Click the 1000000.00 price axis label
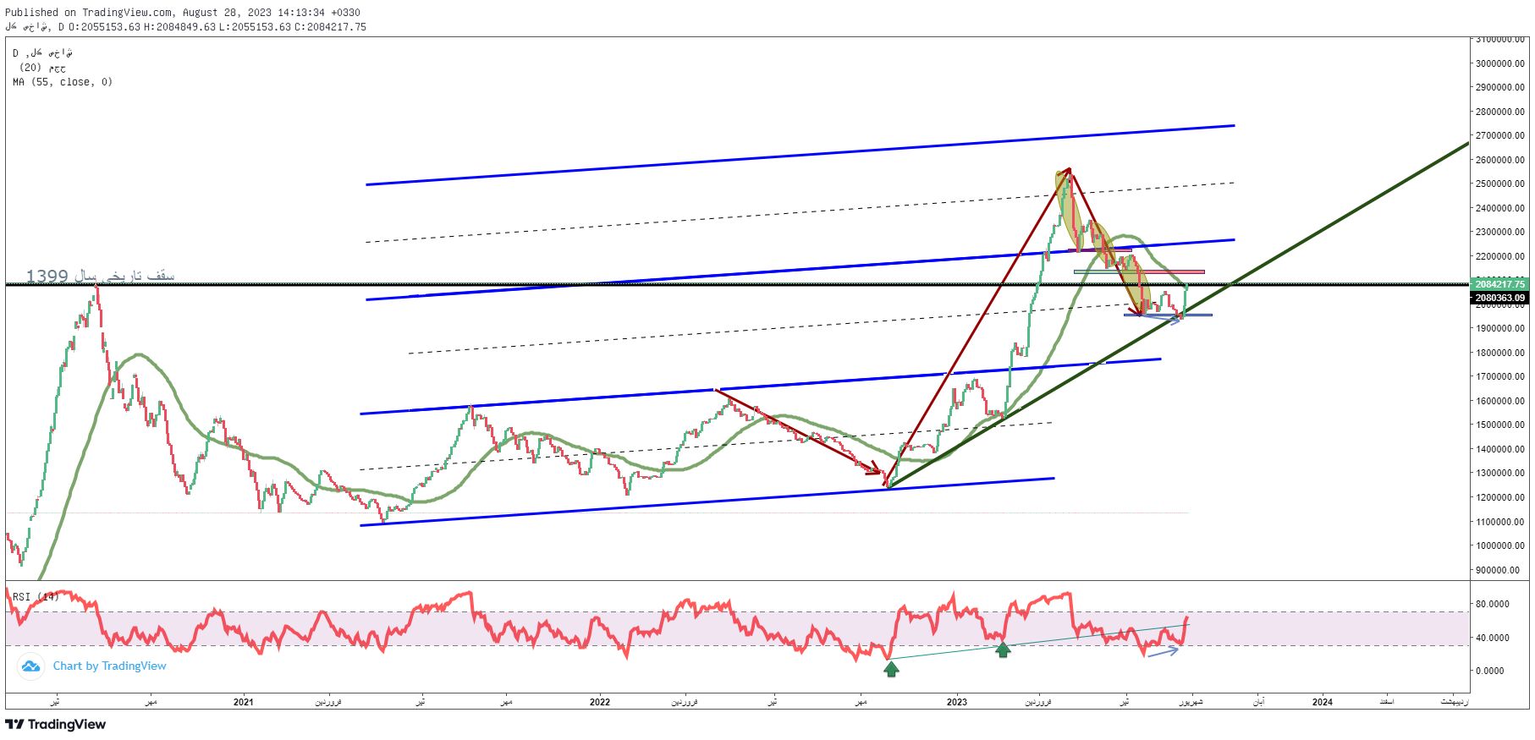Screen dimensions: 1535x740 pos(1500,545)
